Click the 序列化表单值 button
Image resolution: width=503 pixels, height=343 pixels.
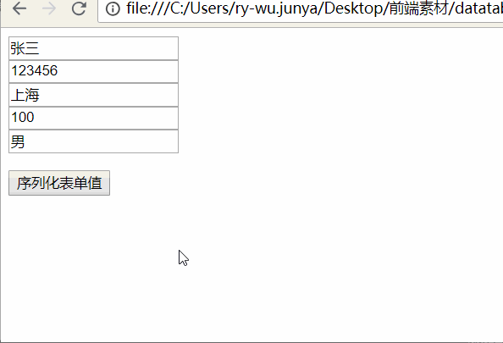point(59,183)
